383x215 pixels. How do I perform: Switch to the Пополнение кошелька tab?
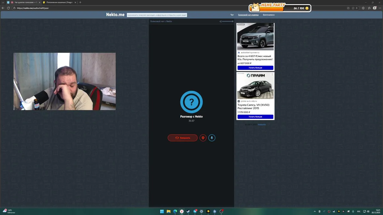click(59, 2)
